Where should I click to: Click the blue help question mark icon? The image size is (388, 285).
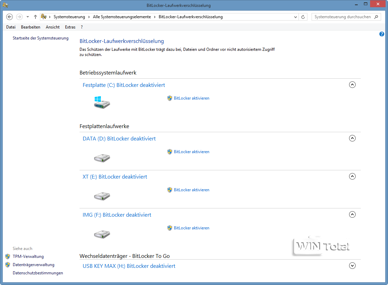381,34
